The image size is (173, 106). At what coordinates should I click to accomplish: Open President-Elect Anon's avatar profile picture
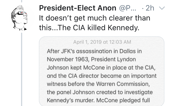tap(19, 18)
